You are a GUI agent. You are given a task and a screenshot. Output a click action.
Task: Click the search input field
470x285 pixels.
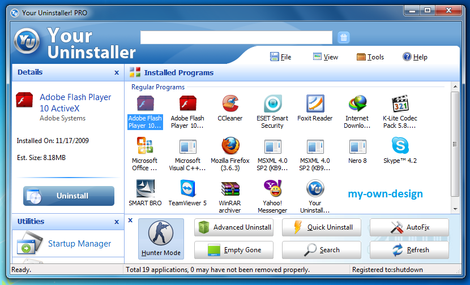coord(236,37)
